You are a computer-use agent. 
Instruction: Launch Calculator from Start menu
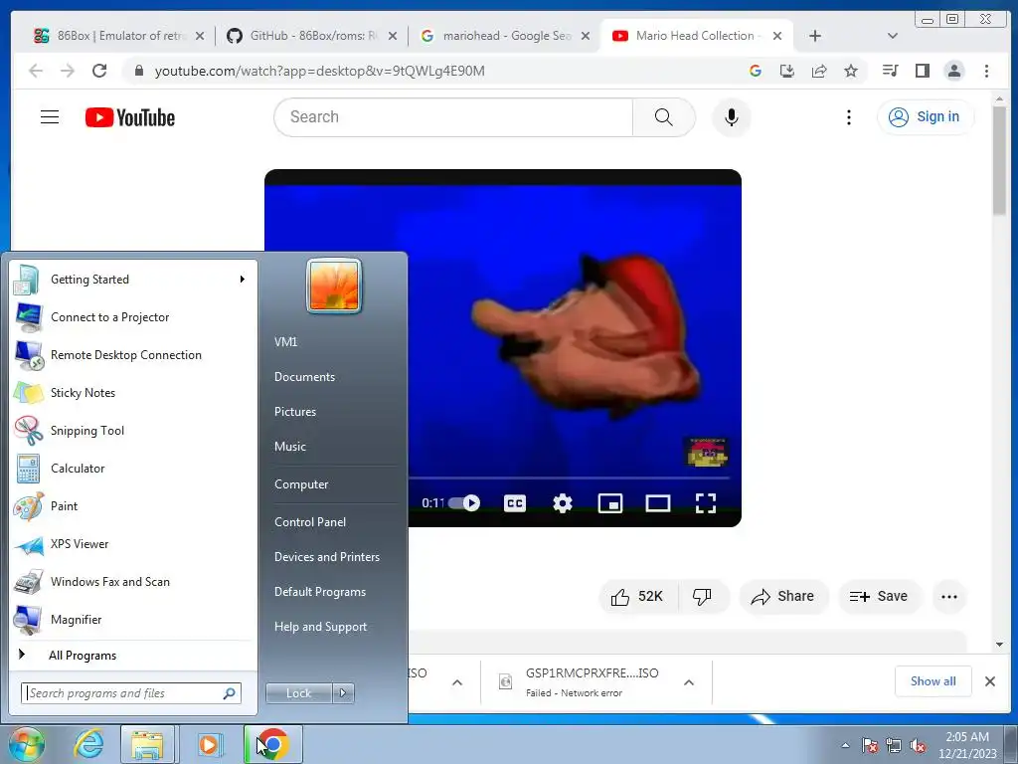click(x=133, y=469)
